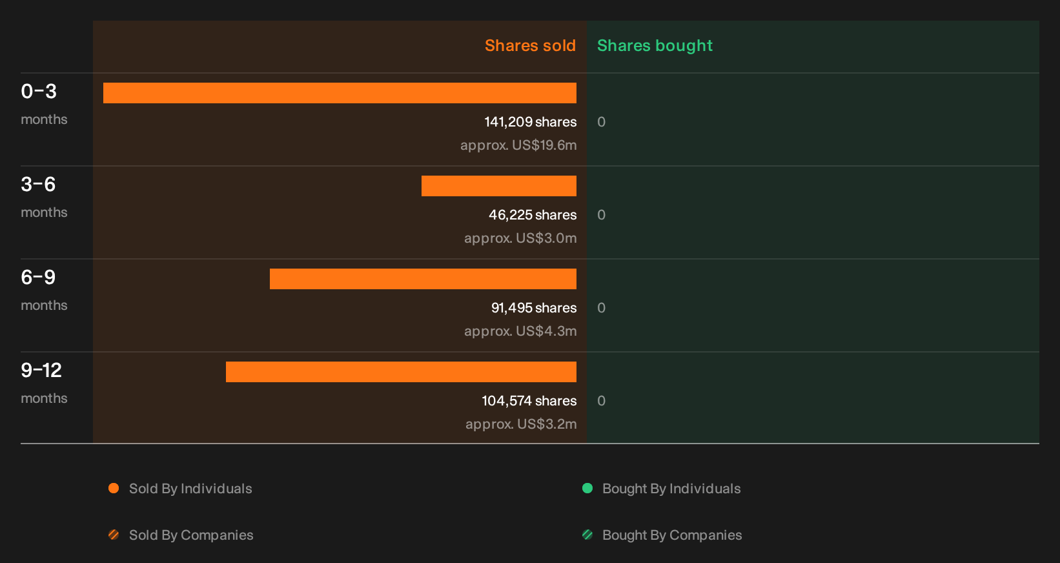Viewport: 1060px width, 563px height.
Task: Click the approx. US$3.0m value
Action: 520,238
